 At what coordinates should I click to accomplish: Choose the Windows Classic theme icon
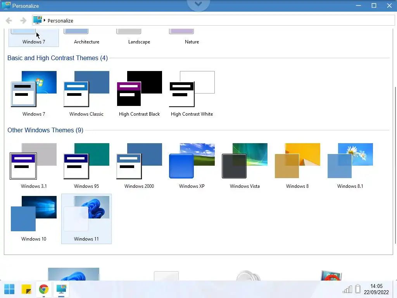(x=86, y=89)
